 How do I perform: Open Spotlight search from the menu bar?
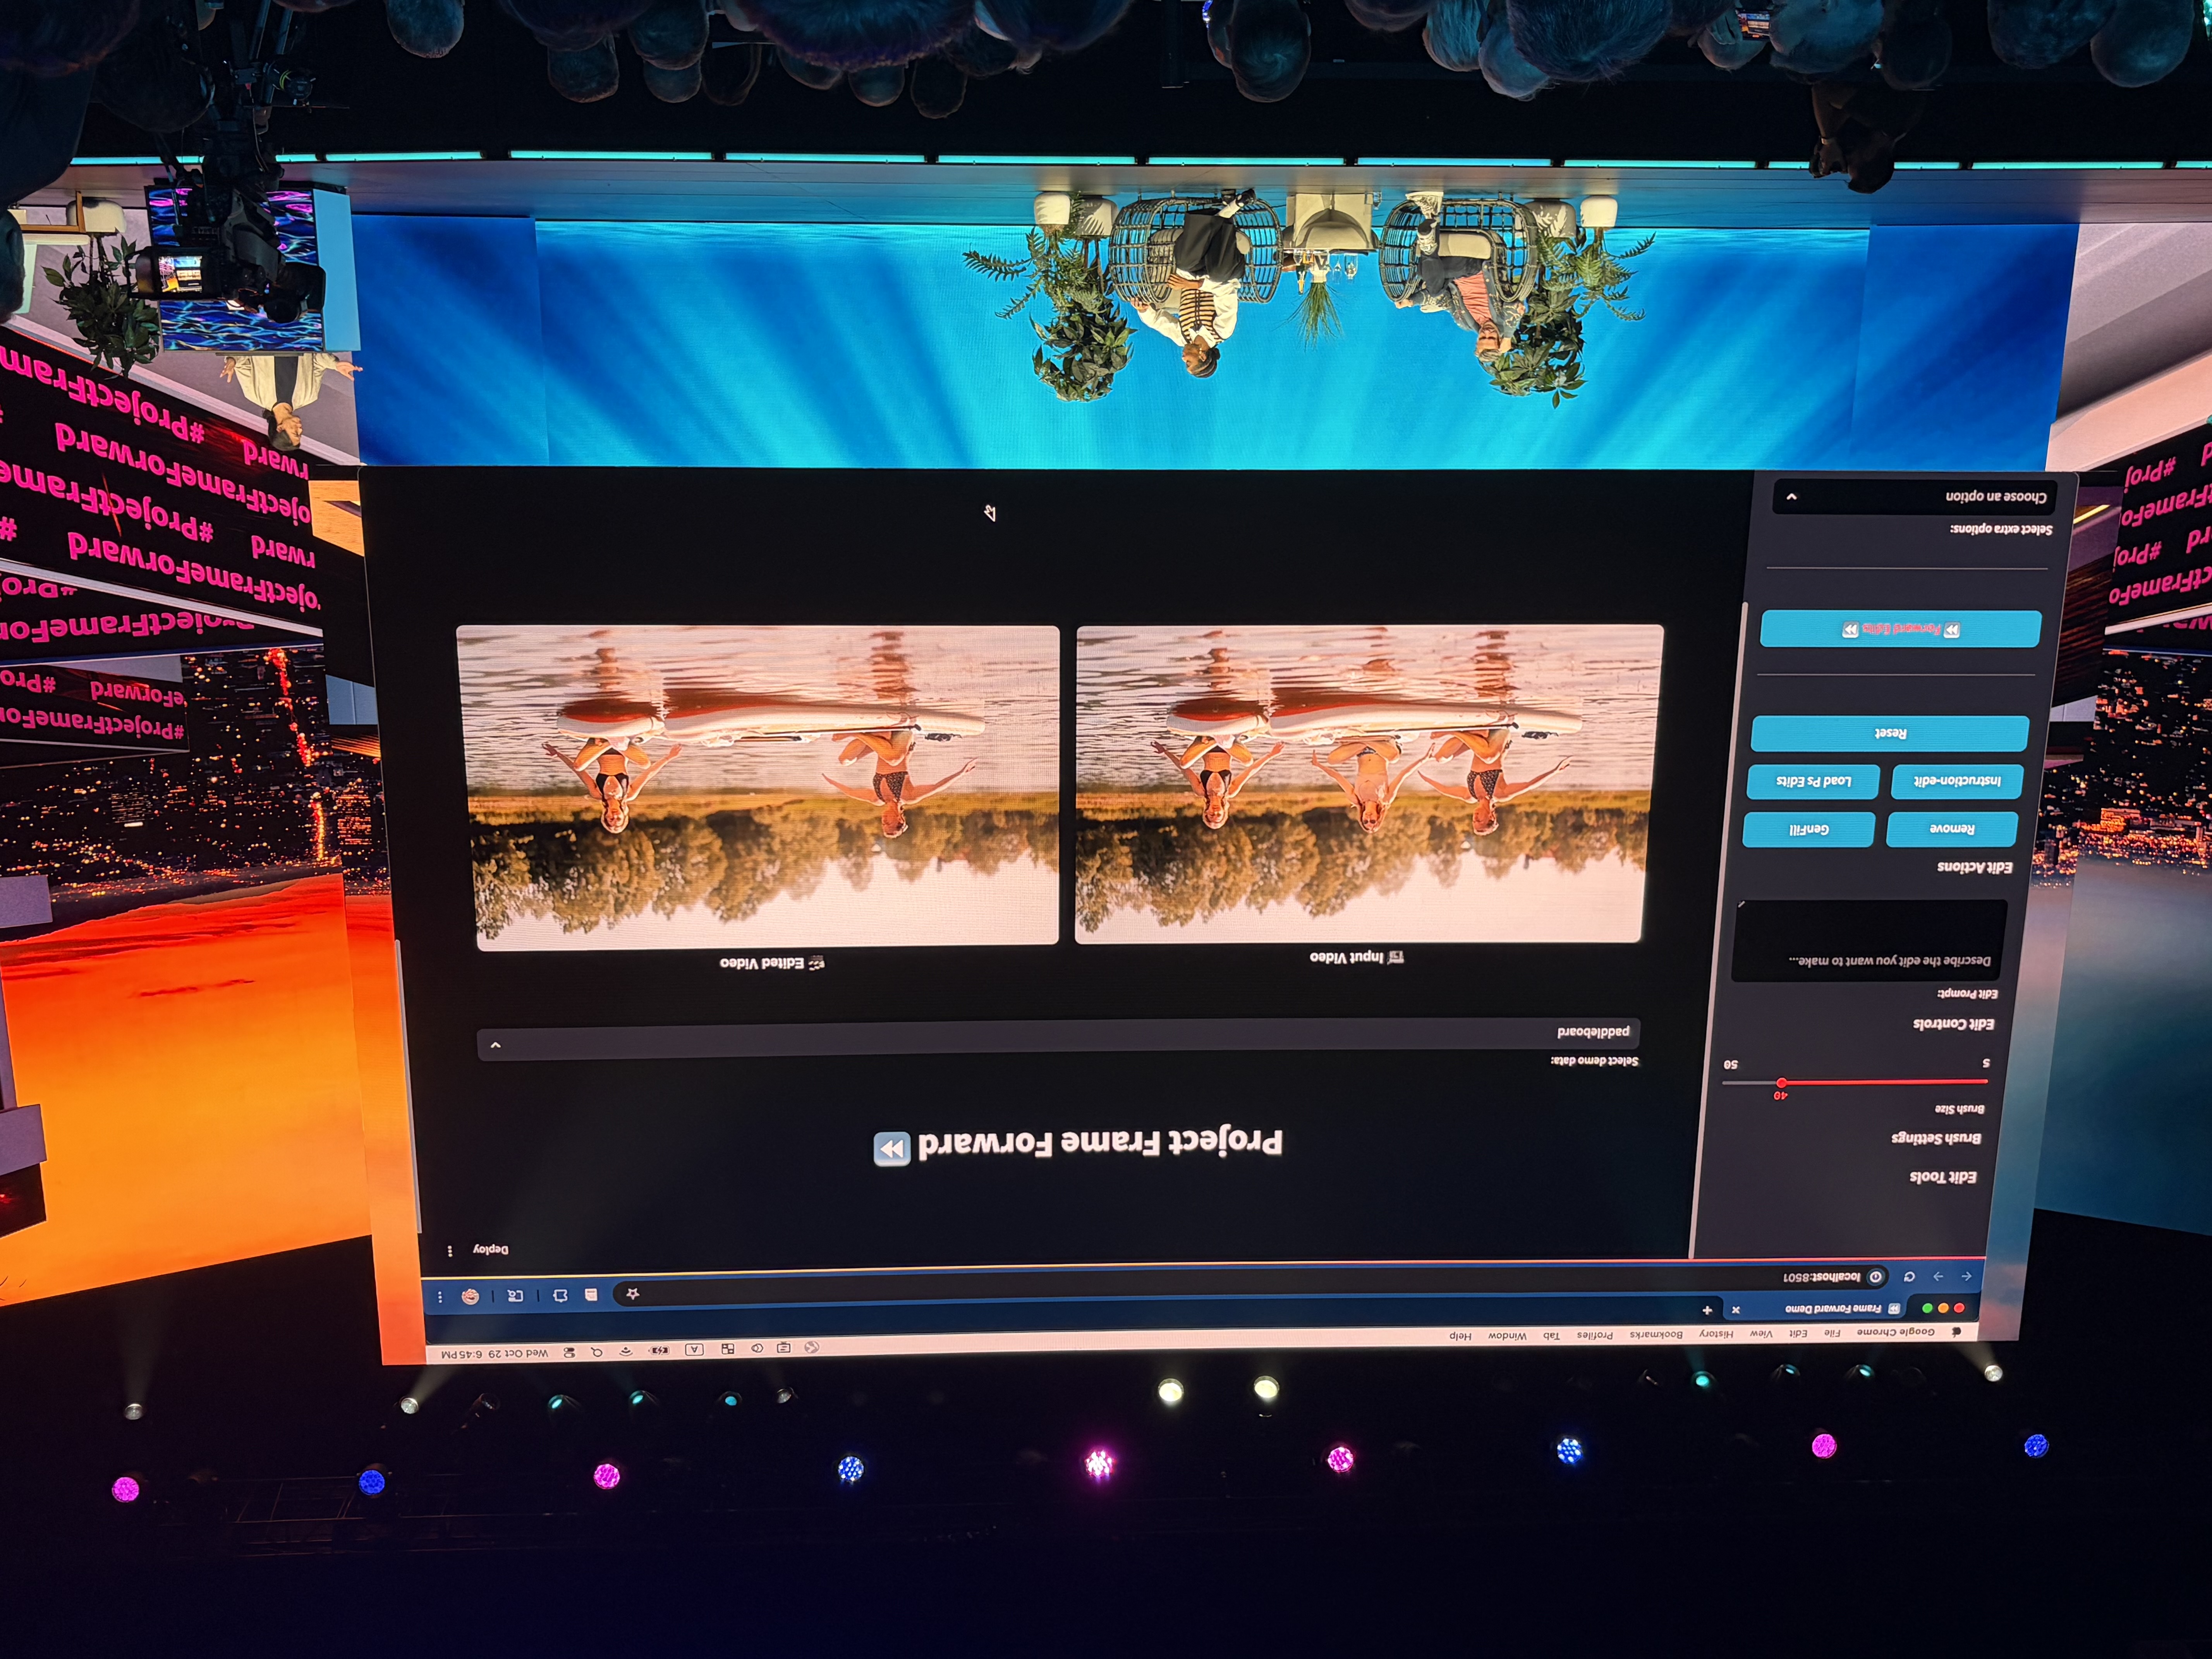coord(597,1351)
